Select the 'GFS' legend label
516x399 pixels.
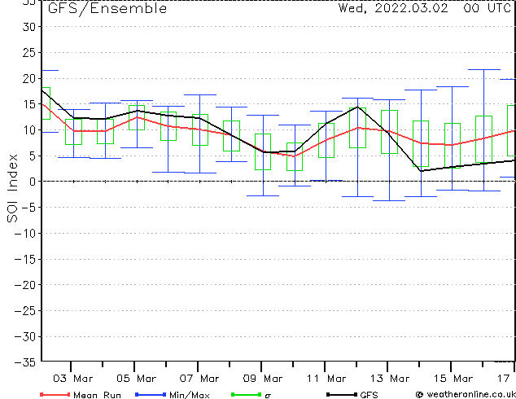coord(369,395)
